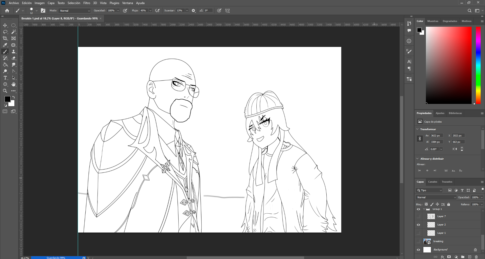Select the Lasso tool

point(5,32)
